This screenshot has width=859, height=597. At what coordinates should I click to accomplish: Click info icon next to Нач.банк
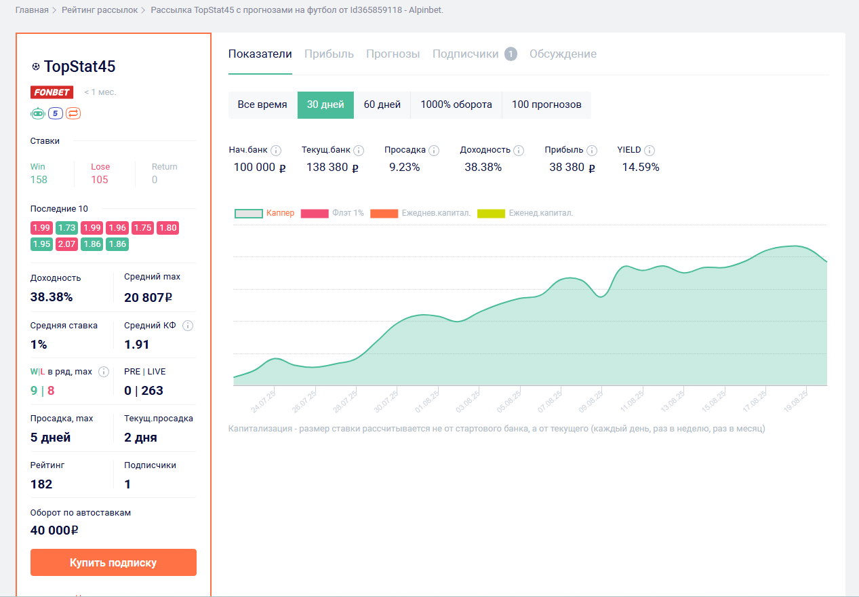pyautogui.click(x=276, y=151)
